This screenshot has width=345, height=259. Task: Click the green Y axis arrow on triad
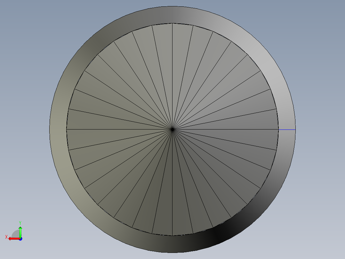tap(20, 232)
